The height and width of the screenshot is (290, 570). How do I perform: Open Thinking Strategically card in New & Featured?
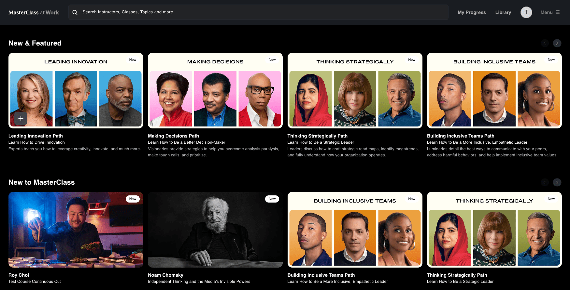point(355,90)
